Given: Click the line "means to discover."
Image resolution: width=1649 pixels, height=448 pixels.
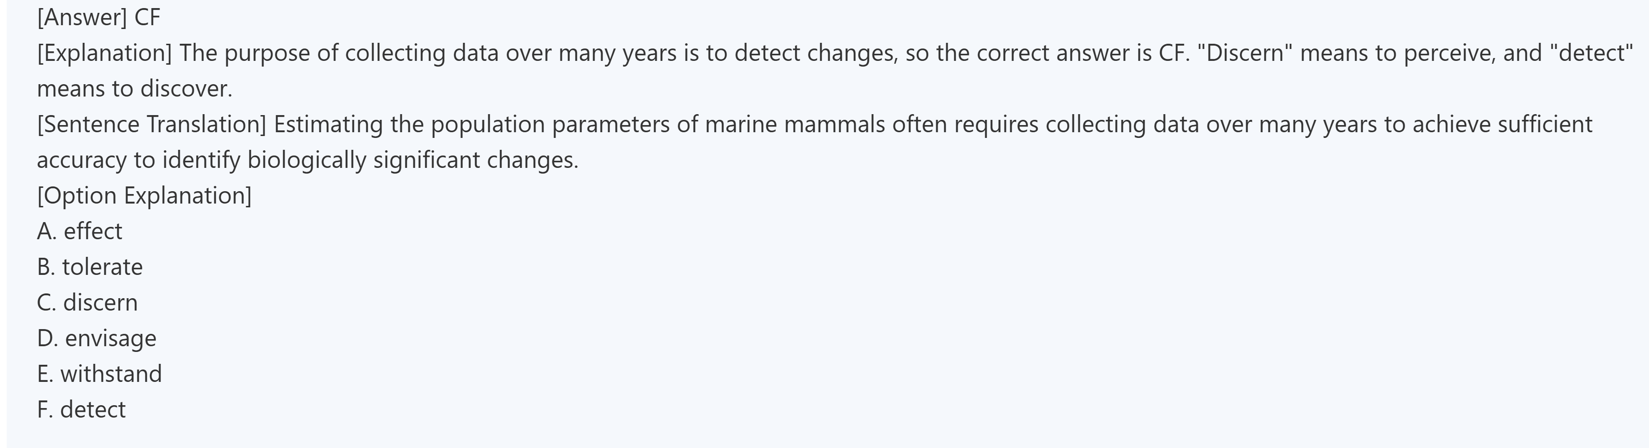Looking at the screenshot, I should tap(134, 89).
